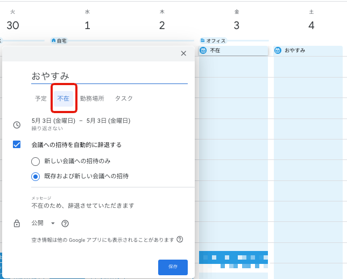This screenshot has height=279, width=347.
Task: Click the オフィス working location chip
Action: (x=213, y=41)
